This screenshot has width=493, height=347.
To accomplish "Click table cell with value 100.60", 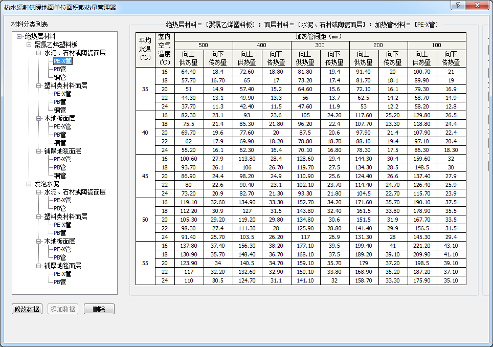I will tap(189, 159).
